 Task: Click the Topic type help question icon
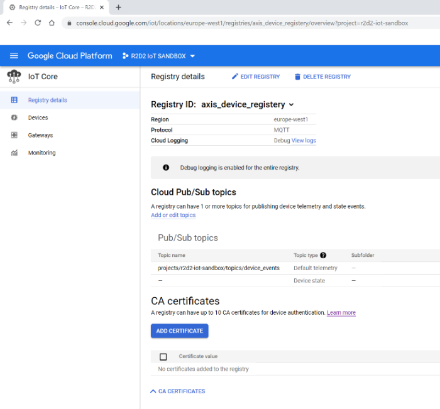tap(323, 255)
